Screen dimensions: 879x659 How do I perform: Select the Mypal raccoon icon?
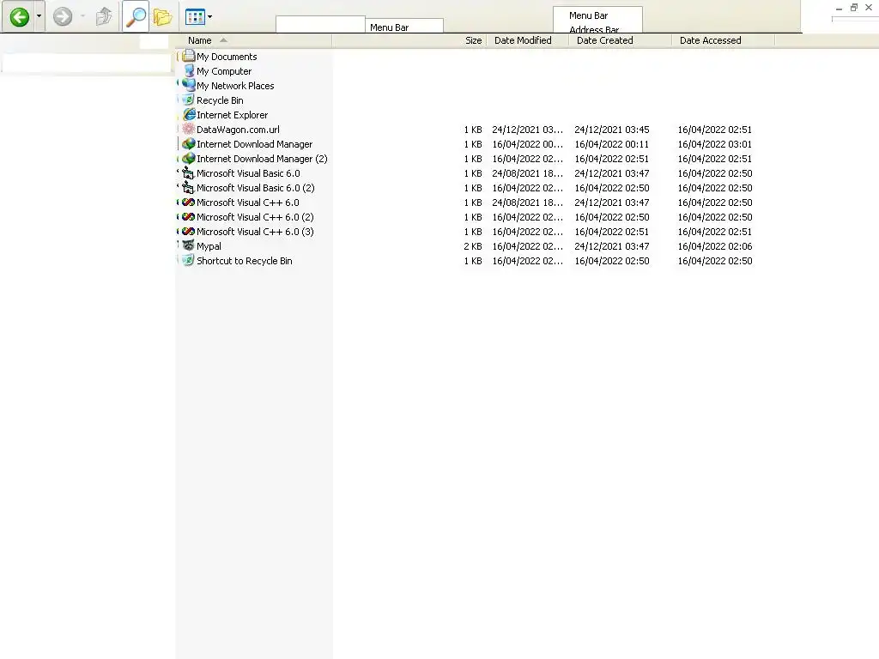click(189, 245)
